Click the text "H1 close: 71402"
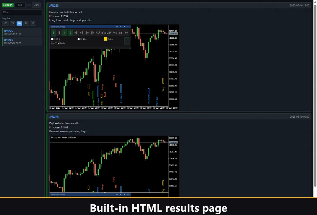 pyautogui.click(x=59, y=127)
